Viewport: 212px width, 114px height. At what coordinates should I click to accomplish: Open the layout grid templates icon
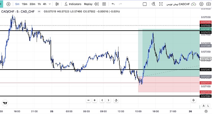(104, 4)
